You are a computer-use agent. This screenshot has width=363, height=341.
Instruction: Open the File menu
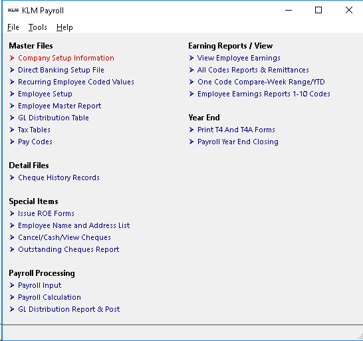point(13,27)
